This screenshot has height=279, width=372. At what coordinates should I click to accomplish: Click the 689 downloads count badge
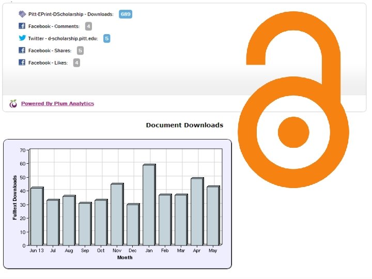click(x=126, y=14)
